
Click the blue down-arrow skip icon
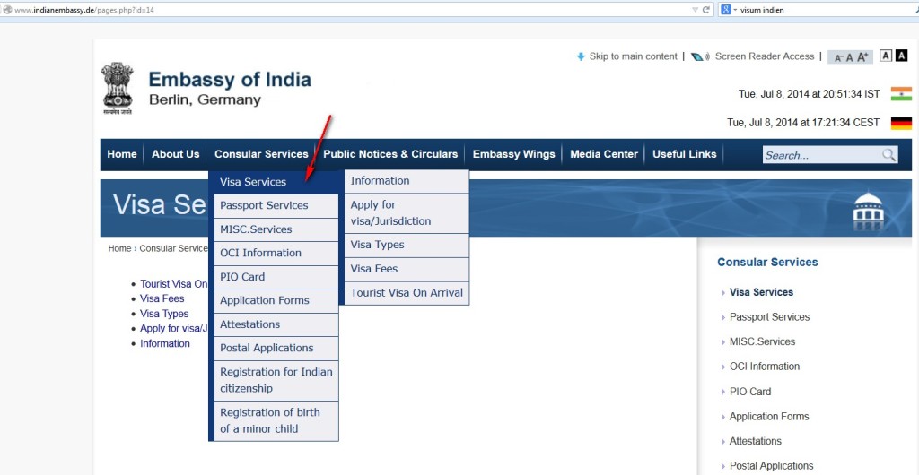pyautogui.click(x=581, y=56)
